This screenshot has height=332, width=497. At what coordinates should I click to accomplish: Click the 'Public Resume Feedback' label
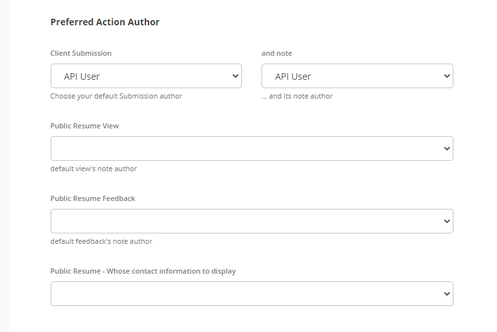pyautogui.click(x=93, y=198)
